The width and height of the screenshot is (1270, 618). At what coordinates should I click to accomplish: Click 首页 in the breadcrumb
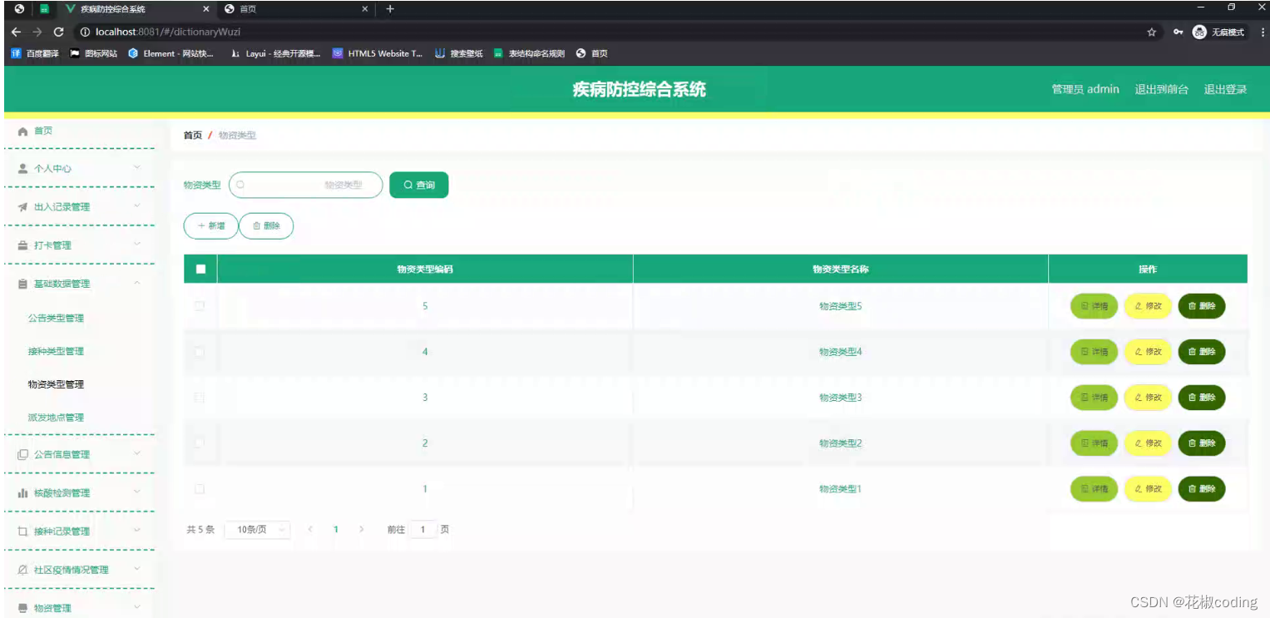(x=192, y=135)
